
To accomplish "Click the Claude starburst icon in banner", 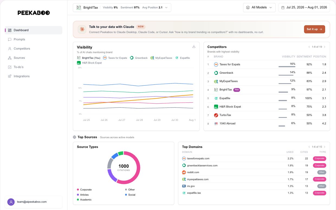I will tap(82, 29).
